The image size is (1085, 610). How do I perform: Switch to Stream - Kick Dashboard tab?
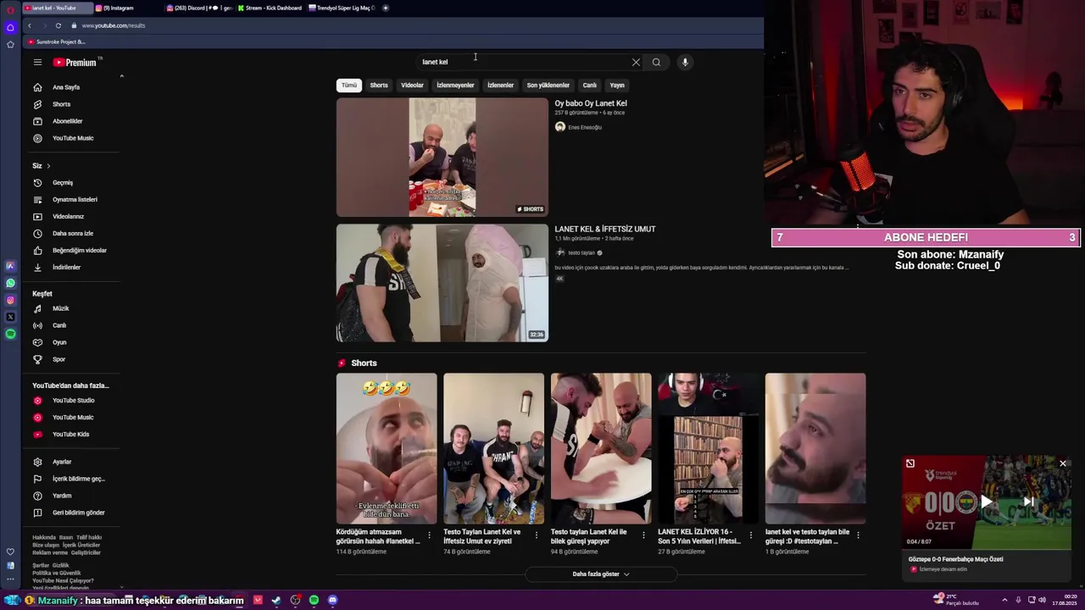click(270, 8)
